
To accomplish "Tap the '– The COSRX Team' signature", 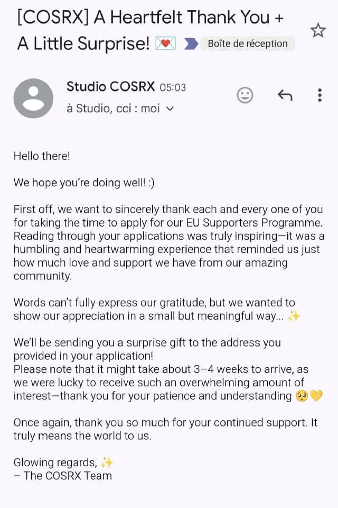I will pyautogui.click(x=63, y=475).
